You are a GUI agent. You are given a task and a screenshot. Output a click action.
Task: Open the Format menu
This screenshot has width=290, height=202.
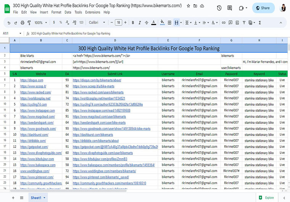56,12
